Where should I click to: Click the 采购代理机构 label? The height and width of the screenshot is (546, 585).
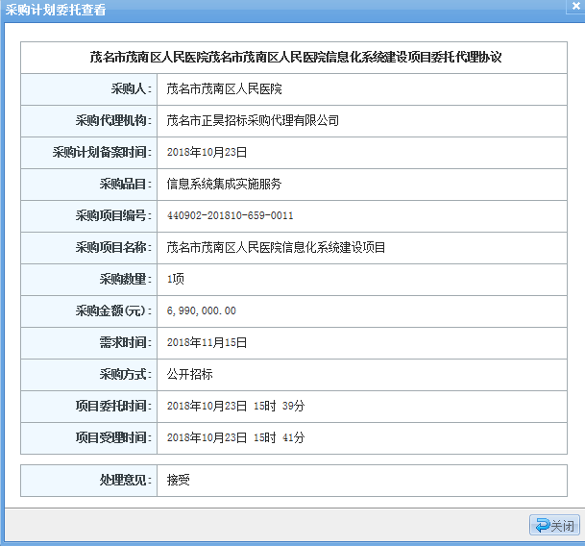[113, 120]
